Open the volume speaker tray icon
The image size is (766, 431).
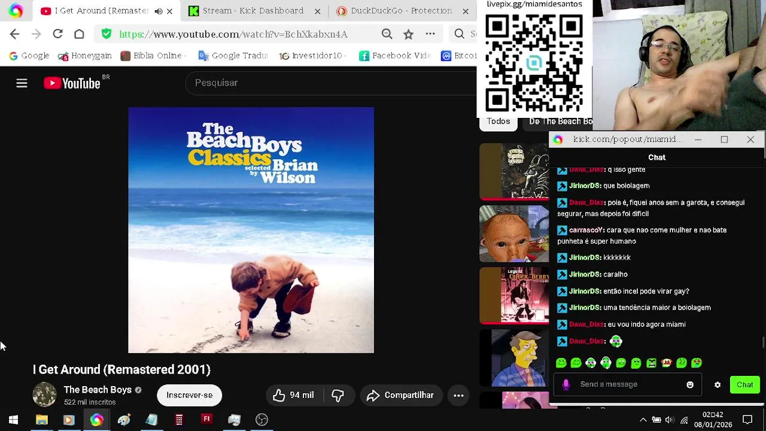tap(669, 420)
